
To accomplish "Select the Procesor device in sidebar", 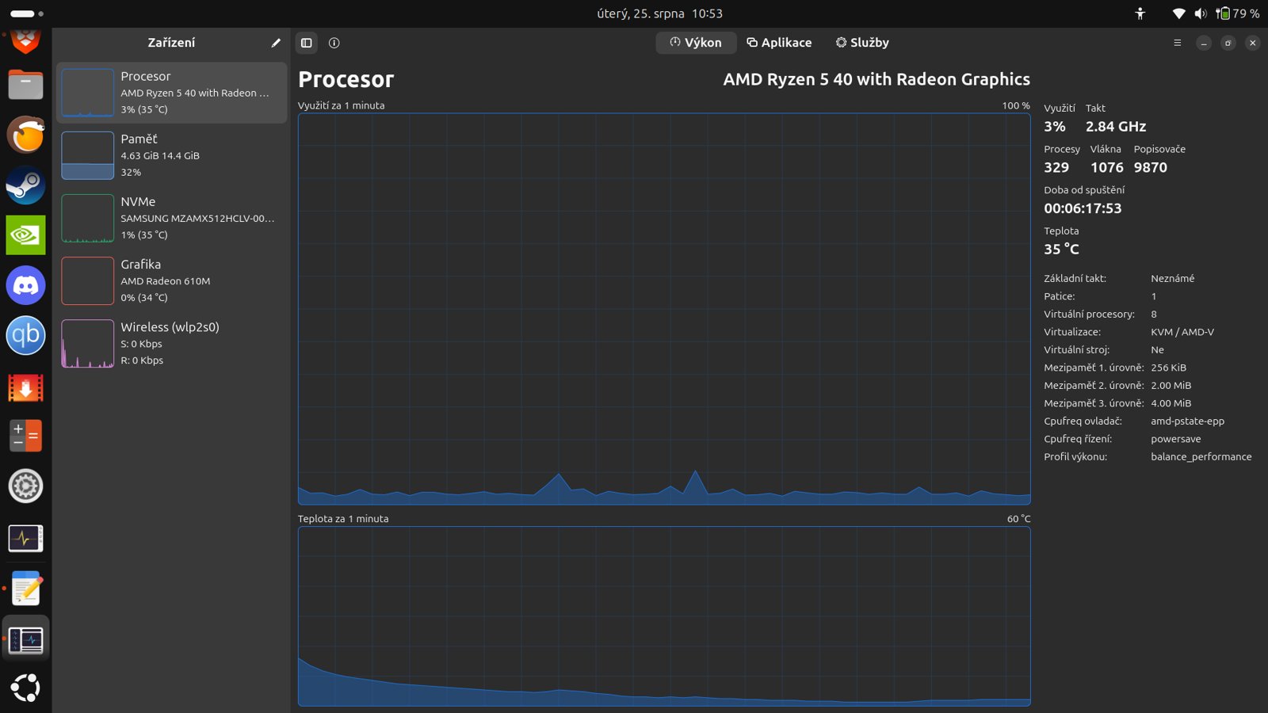I will coord(172,93).
